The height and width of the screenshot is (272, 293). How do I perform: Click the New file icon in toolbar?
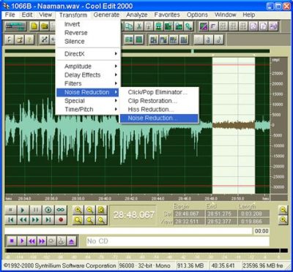(34, 26)
